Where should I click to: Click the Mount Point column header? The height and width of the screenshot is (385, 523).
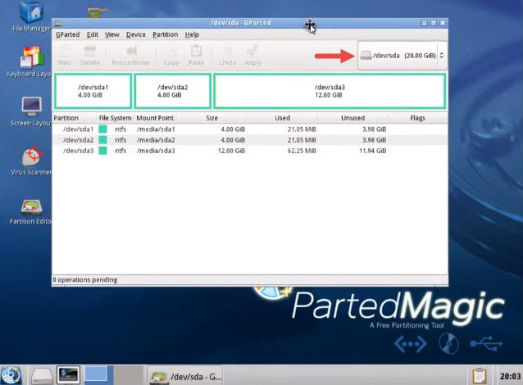click(155, 118)
